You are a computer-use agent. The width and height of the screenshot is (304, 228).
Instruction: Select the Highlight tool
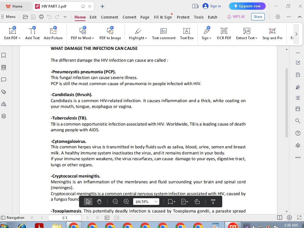[x=137, y=33]
